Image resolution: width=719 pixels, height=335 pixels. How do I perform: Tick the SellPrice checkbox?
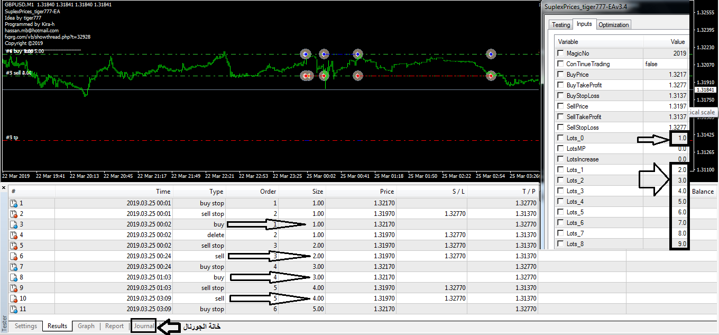561,106
